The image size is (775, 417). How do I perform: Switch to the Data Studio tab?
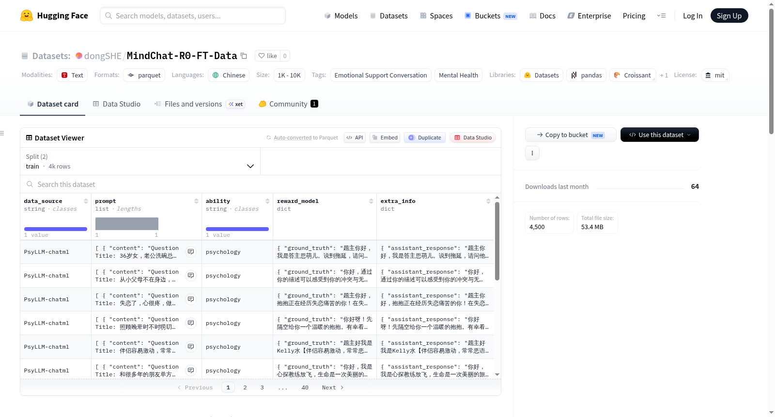[x=117, y=104]
